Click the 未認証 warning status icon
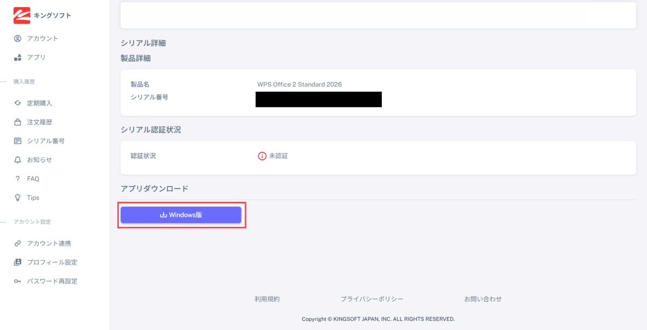Viewport: 647px width, 330px height. [262, 156]
